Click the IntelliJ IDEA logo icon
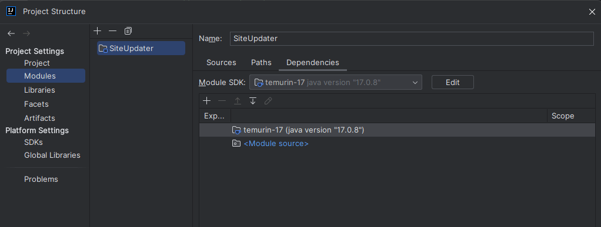 click(x=11, y=12)
